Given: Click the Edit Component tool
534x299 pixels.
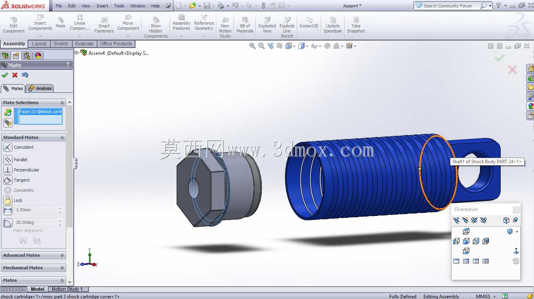Looking at the screenshot, I should pos(14,25).
